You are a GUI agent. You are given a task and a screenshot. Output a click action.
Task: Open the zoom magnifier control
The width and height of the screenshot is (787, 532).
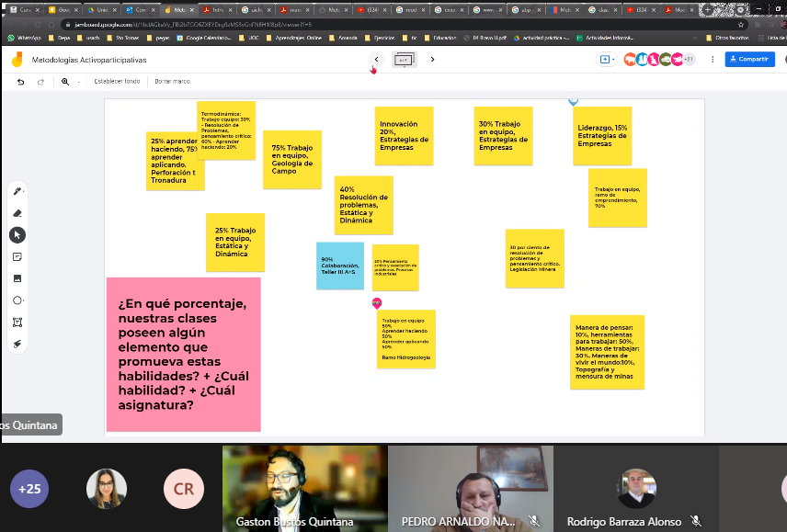(x=65, y=81)
